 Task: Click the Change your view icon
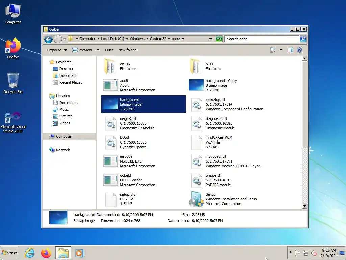(273, 50)
